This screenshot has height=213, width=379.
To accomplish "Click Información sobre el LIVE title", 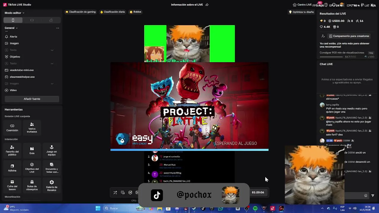I will (187, 5).
